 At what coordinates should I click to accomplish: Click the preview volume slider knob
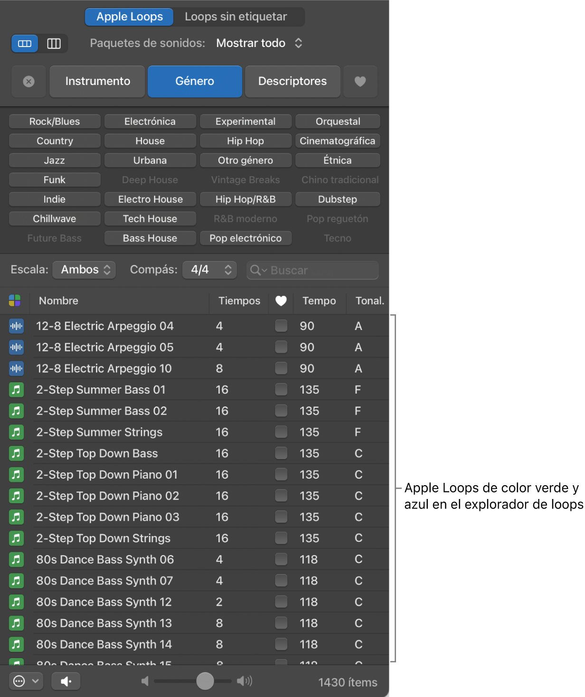[205, 681]
